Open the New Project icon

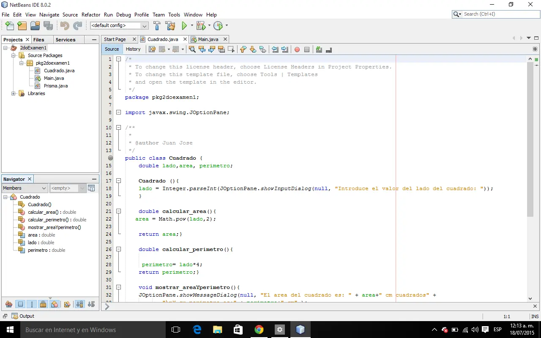[x=22, y=25]
